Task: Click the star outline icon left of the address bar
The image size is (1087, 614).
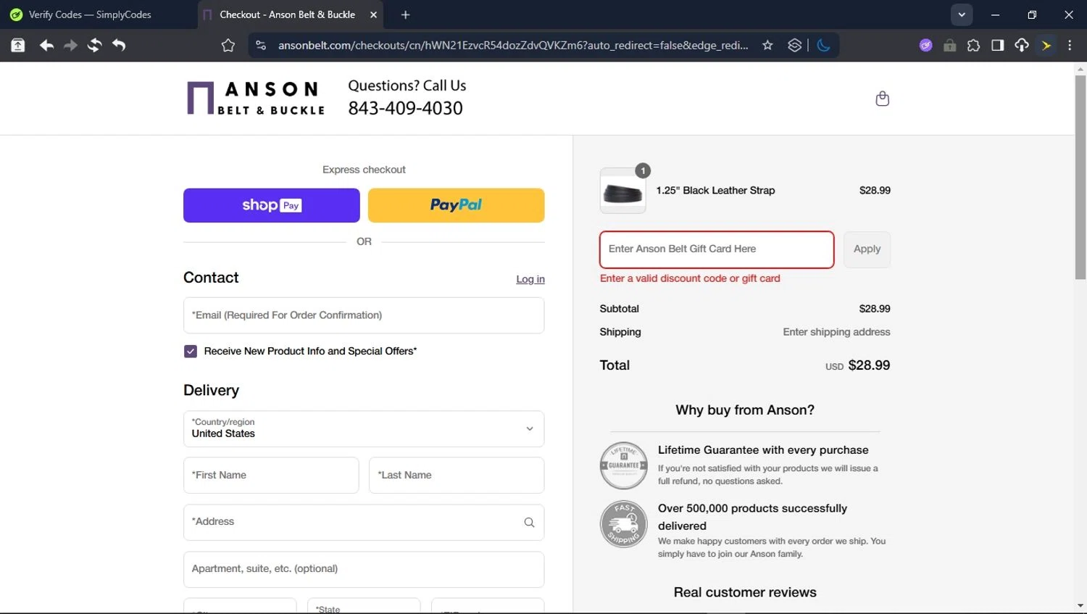Action: pyautogui.click(x=228, y=46)
